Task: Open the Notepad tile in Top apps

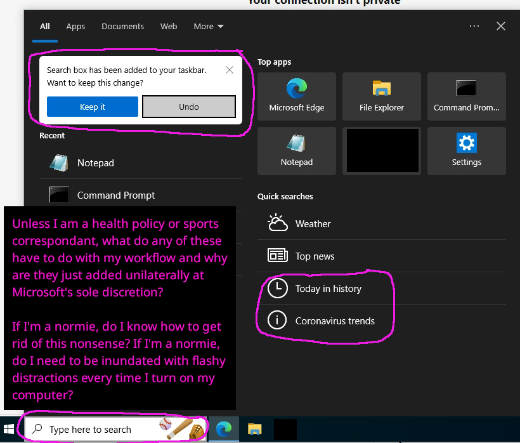Action: (297, 151)
